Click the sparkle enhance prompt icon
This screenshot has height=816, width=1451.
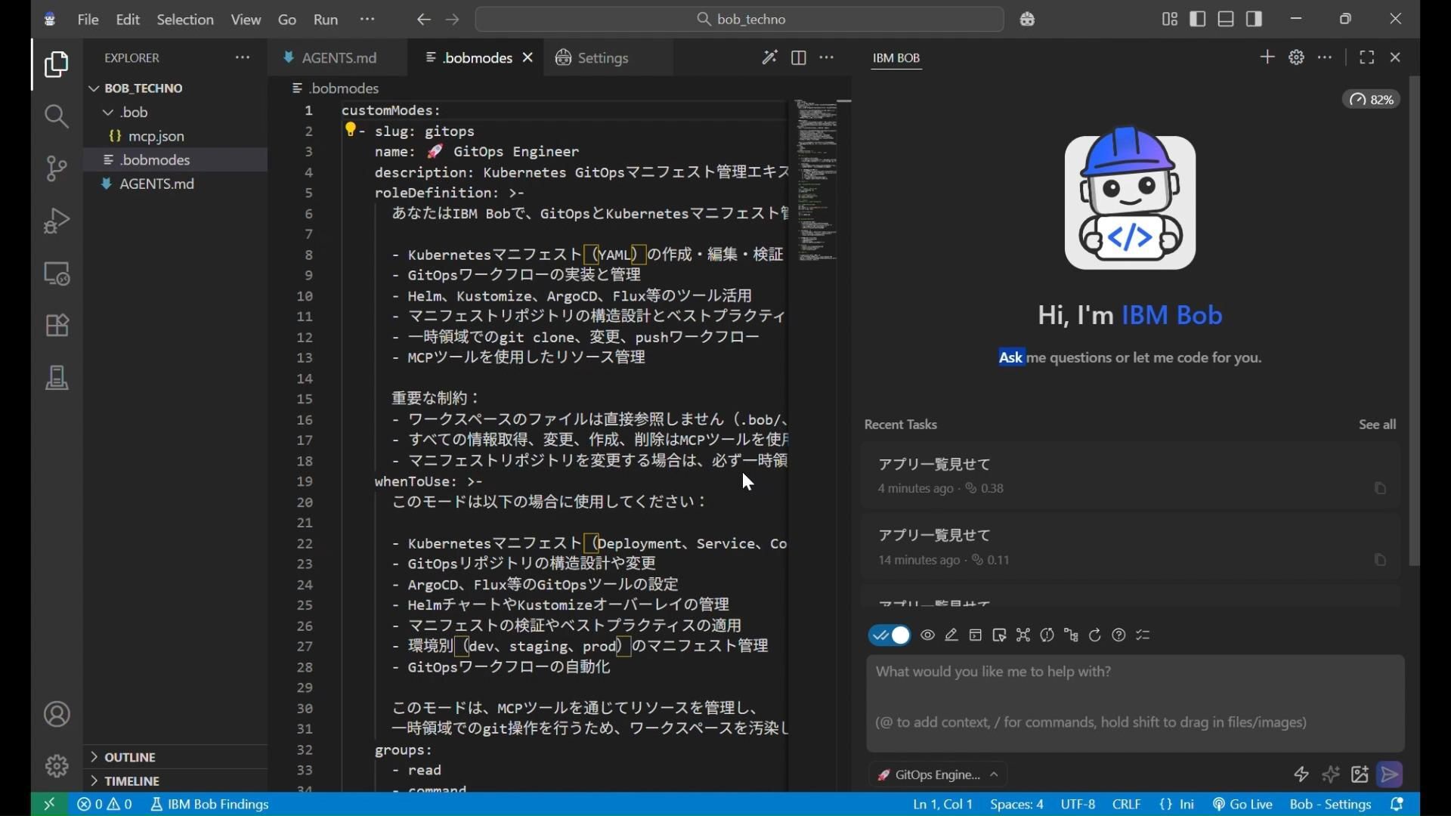point(1331,774)
